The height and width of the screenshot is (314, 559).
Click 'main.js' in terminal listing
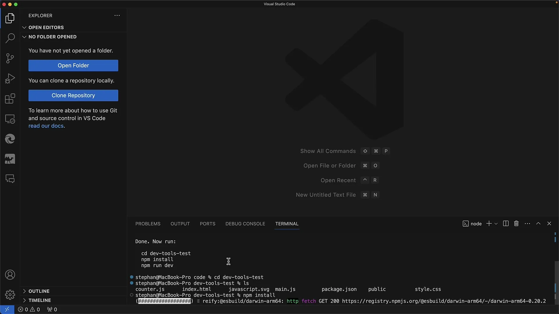(x=285, y=289)
